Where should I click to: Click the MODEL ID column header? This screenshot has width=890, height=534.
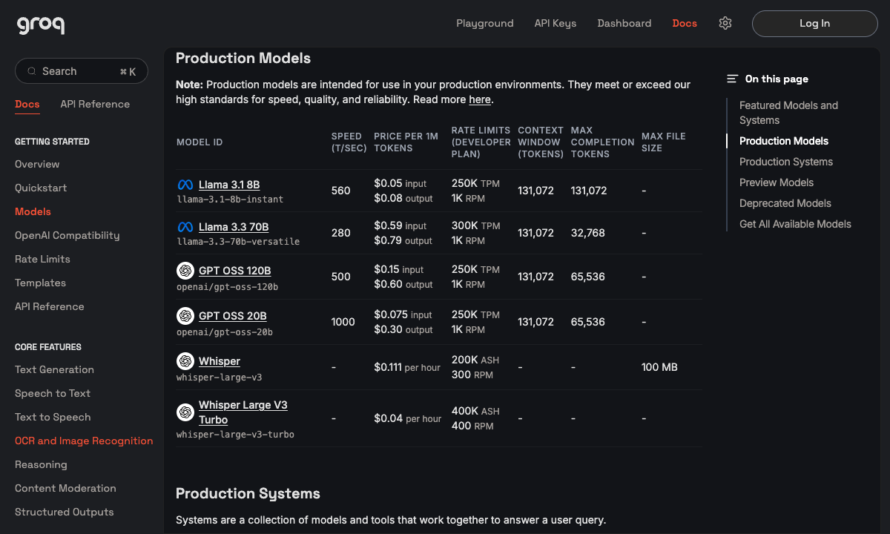point(200,142)
